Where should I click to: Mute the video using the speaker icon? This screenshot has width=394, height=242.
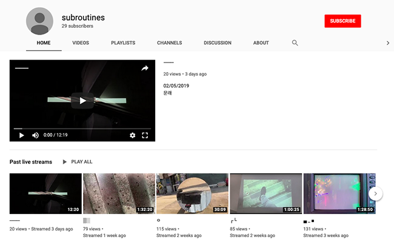click(35, 135)
